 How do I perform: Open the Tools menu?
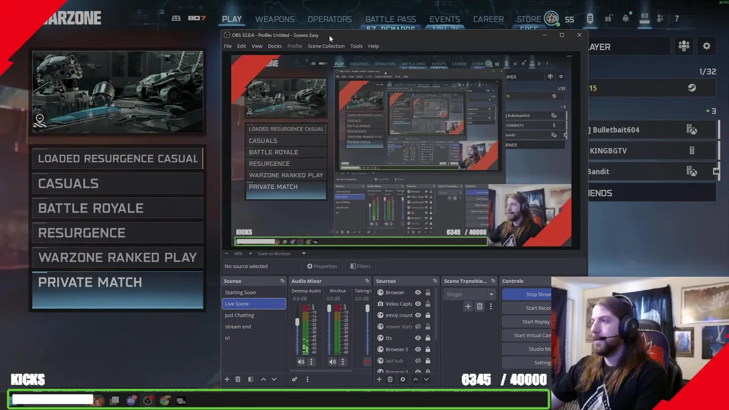click(x=356, y=46)
